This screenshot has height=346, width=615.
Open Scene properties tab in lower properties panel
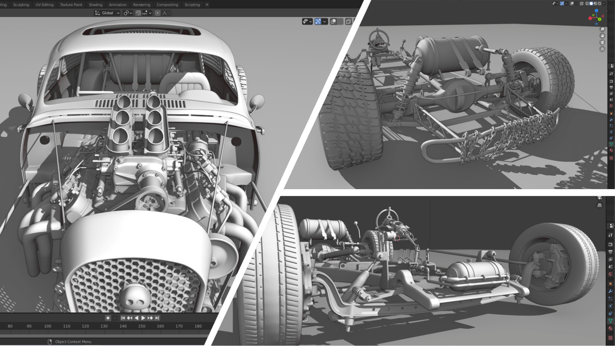[610, 267]
